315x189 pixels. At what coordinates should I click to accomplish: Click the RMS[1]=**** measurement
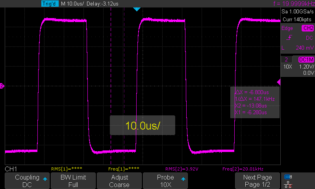pos(67,169)
